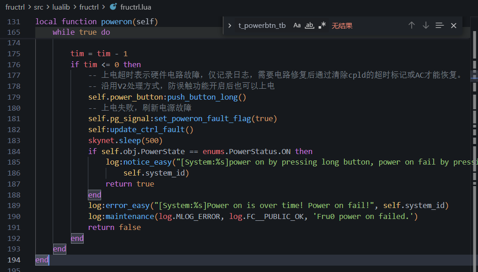Expand the replace field with the chevron

[230, 26]
